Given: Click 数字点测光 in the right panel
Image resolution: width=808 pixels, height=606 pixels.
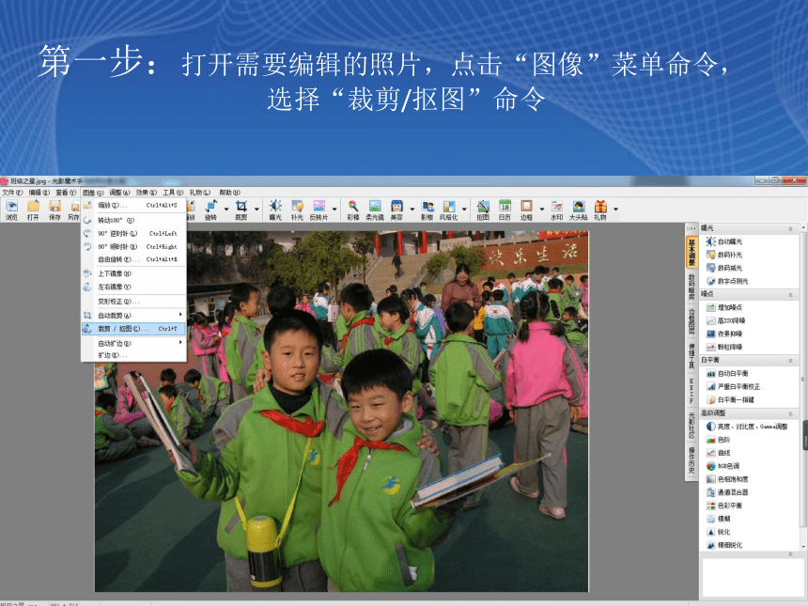Looking at the screenshot, I should (727, 281).
